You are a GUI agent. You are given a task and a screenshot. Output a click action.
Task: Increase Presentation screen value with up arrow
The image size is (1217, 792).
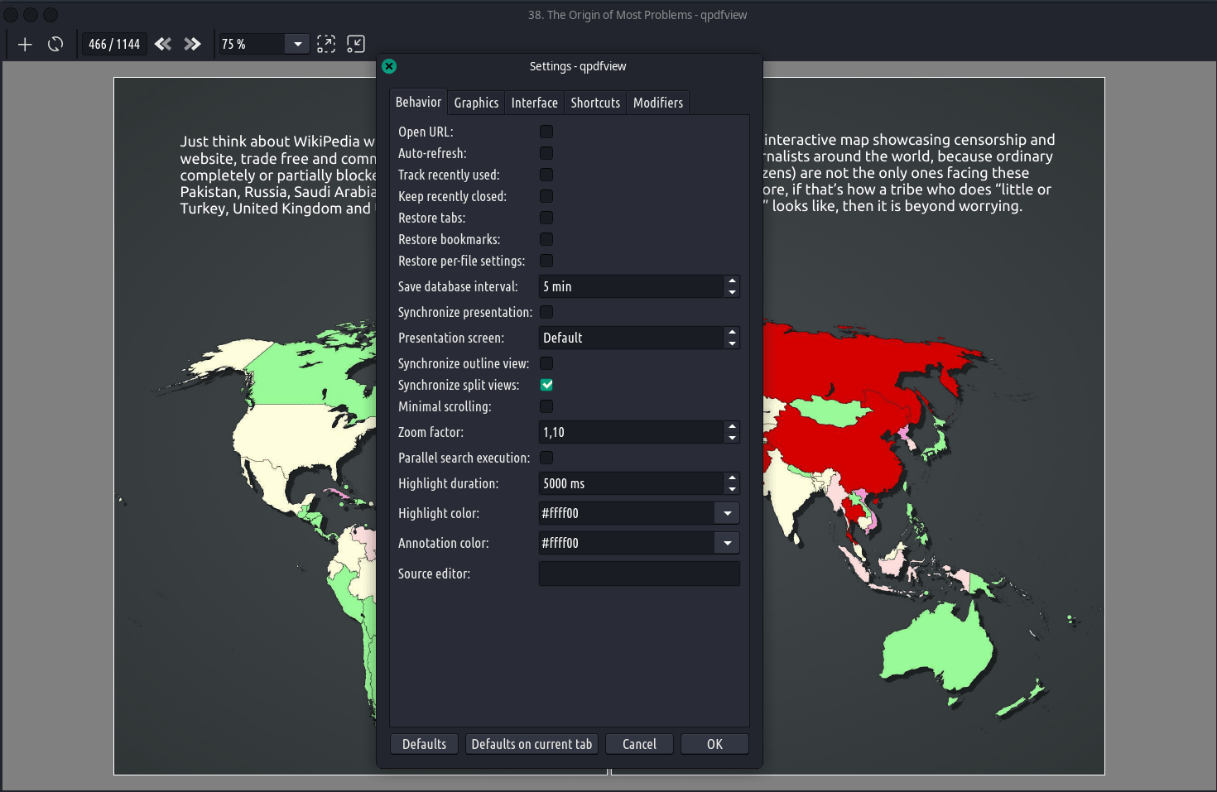pyautogui.click(x=732, y=332)
